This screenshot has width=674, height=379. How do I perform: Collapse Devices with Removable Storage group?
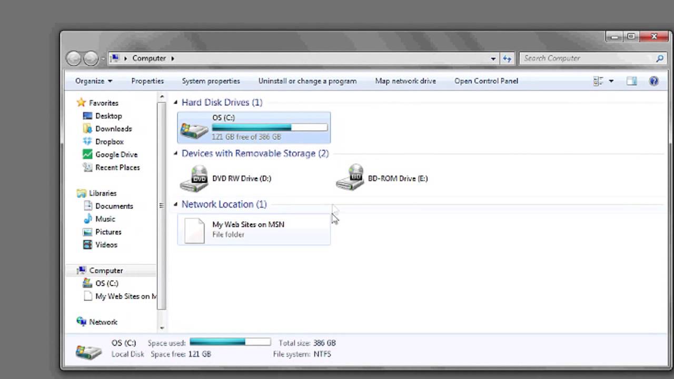point(175,153)
